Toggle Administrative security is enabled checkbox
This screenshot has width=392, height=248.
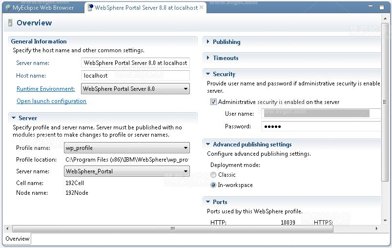click(x=213, y=102)
